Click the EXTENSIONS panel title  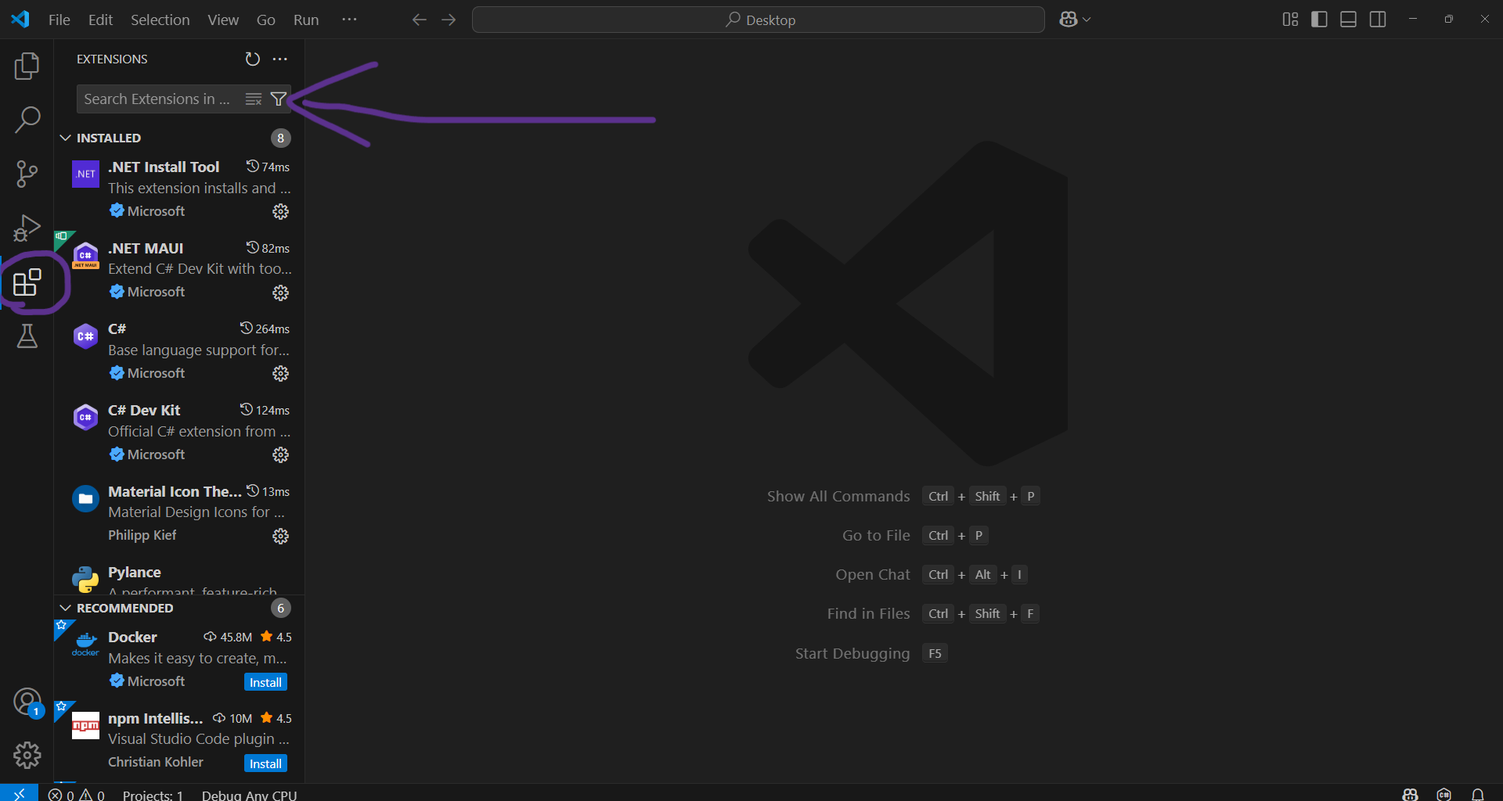112,59
